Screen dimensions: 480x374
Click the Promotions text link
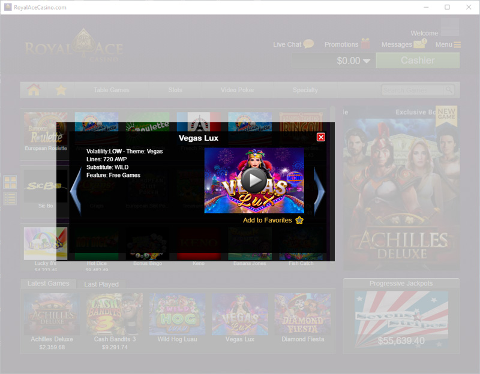coord(341,44)
